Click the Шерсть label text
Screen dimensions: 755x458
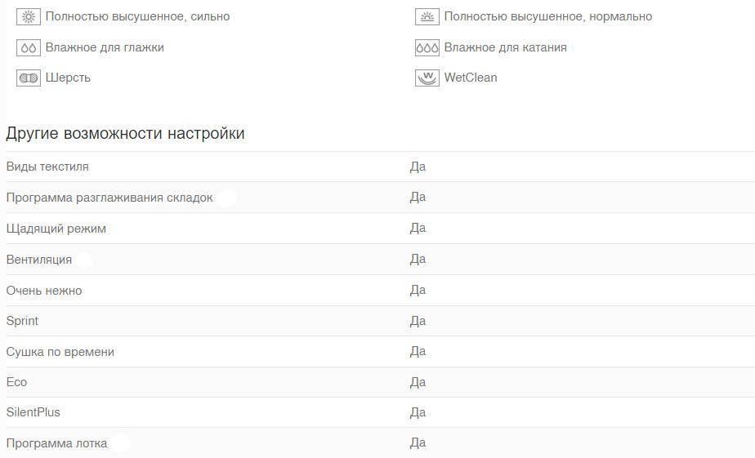[x=68, y=78]
